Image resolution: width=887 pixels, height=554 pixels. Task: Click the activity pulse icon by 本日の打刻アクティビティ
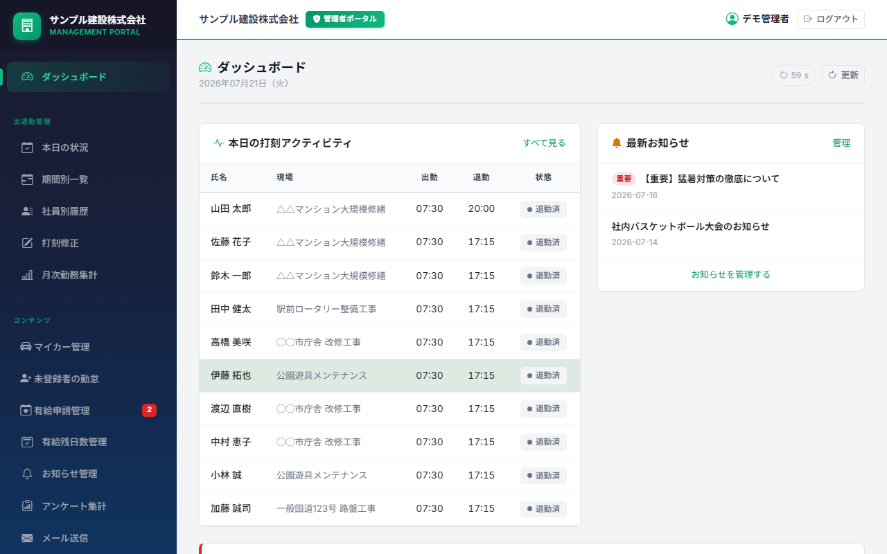coord(218,143)
